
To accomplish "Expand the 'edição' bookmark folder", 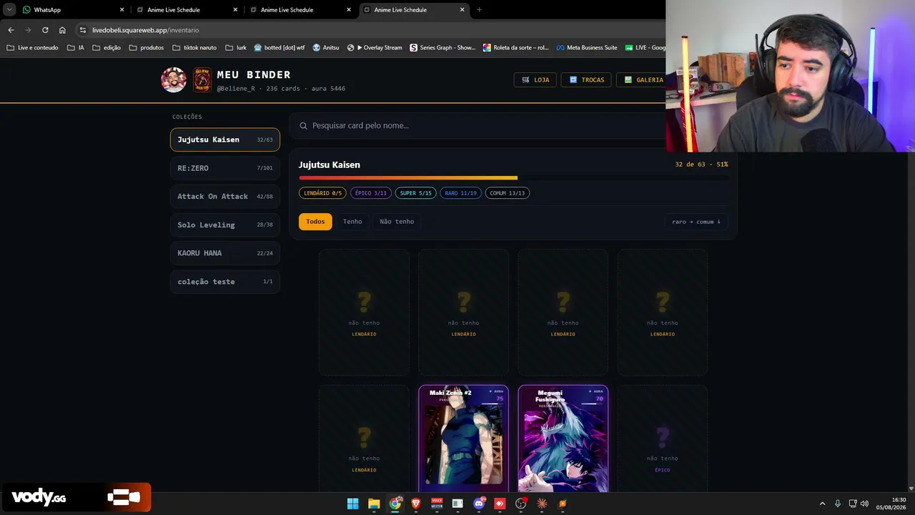I will point(106,48).
